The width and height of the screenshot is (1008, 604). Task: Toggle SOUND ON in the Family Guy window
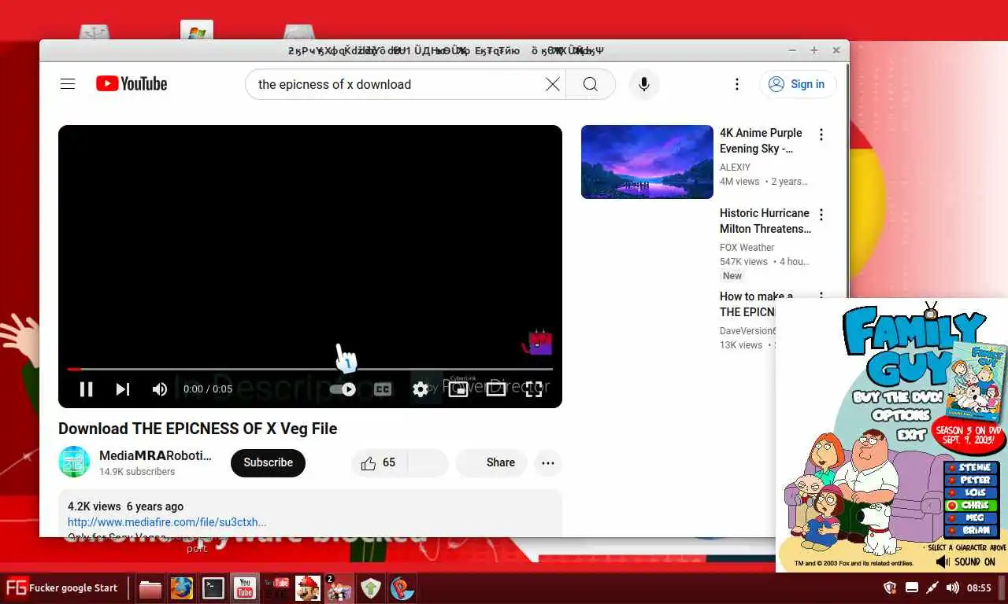coord(966,562)
